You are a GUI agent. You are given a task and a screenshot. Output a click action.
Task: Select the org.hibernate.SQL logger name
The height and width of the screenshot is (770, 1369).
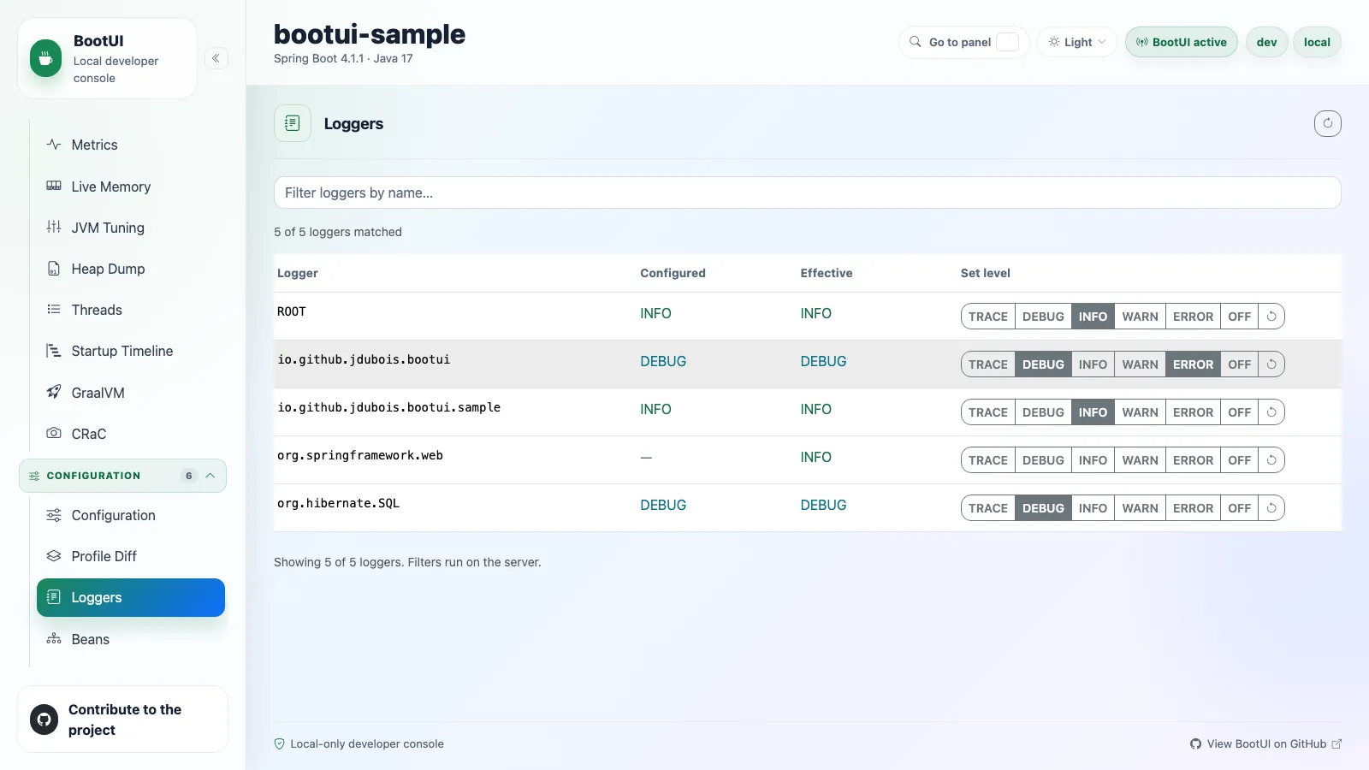pos(338,503)
